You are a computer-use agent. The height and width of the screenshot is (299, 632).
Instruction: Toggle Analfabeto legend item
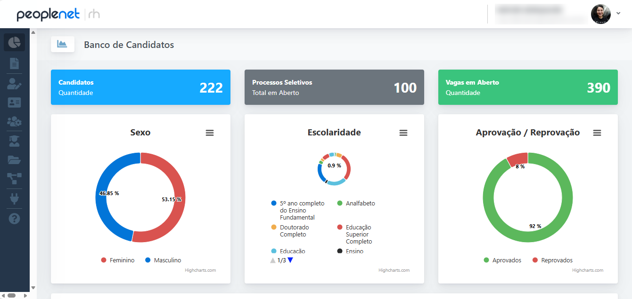click(356, 204)
